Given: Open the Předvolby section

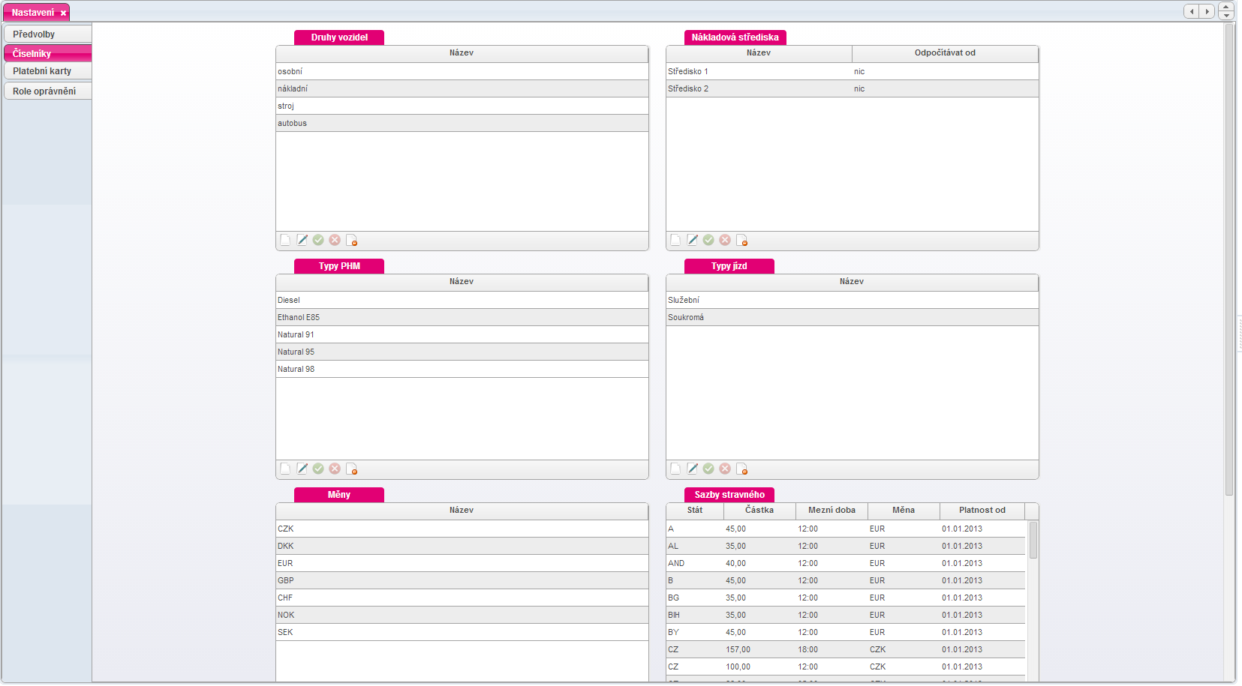Looking at the screenshot, I should [x=47, y=34].
